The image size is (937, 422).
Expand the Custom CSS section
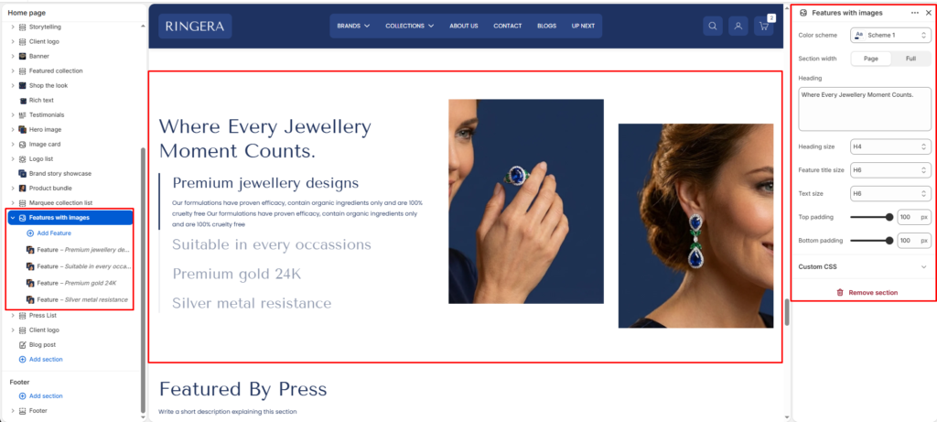coord(864,266)
